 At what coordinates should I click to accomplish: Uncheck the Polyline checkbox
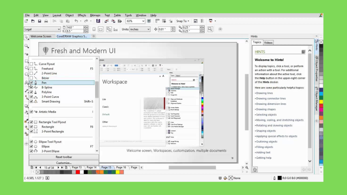tap(31, 92)
